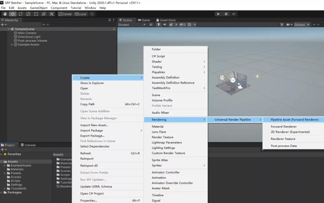Switch to the Game tab
Image resolution: width=324 pixels, height=203 pixels.
144,20
